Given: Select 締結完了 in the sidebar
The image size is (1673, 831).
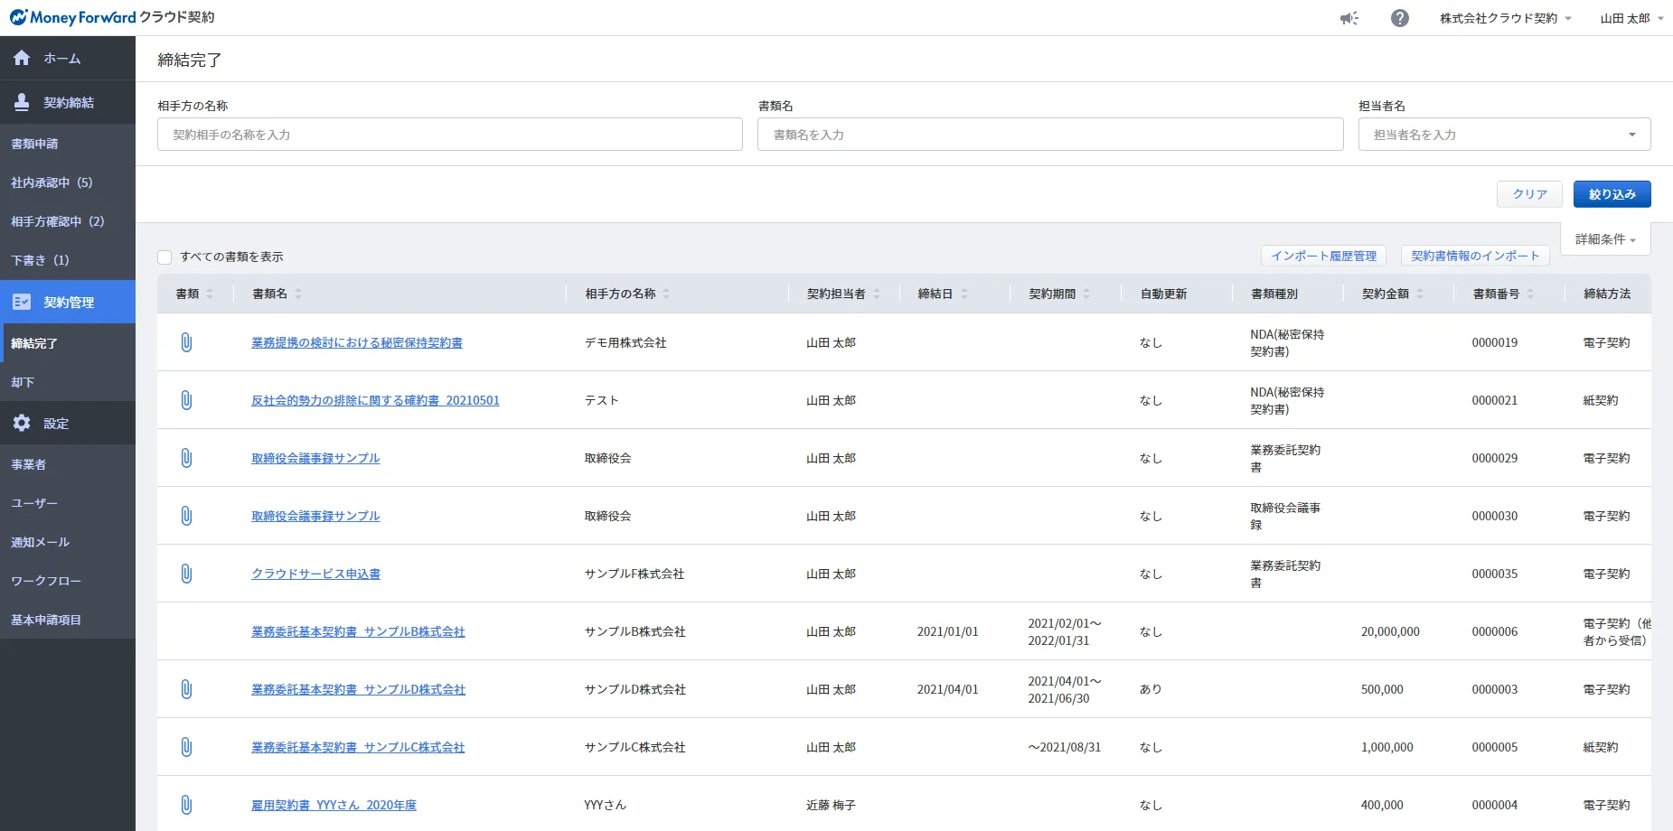Looking at the screenshot, I should [68, 343].
